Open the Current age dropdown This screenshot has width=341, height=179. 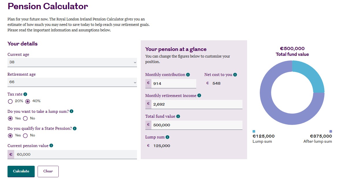point(72,62)
